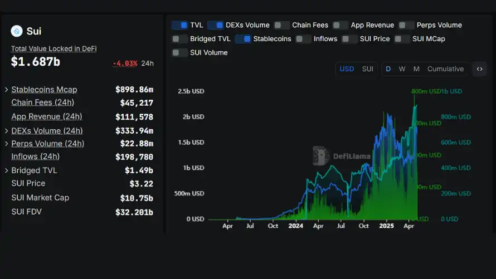Toggle the Stablecoins chart series
This screenshot has width=496, height=279.
(243, 39)
